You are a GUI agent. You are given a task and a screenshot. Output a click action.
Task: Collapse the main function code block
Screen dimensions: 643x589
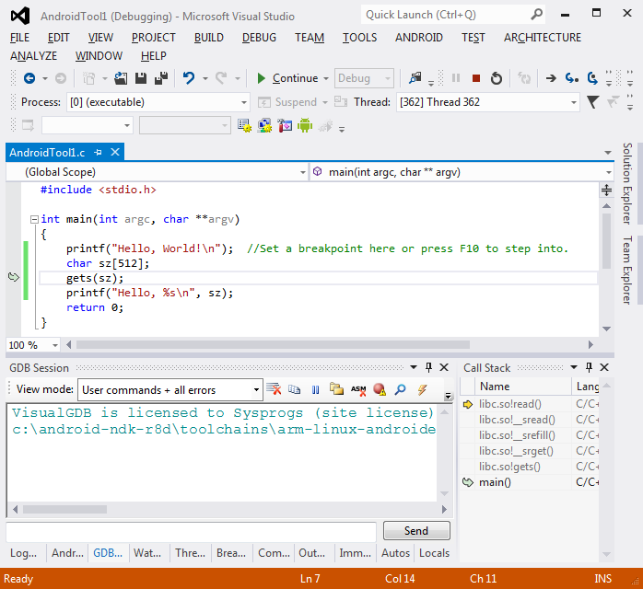[x=34, y=220]
